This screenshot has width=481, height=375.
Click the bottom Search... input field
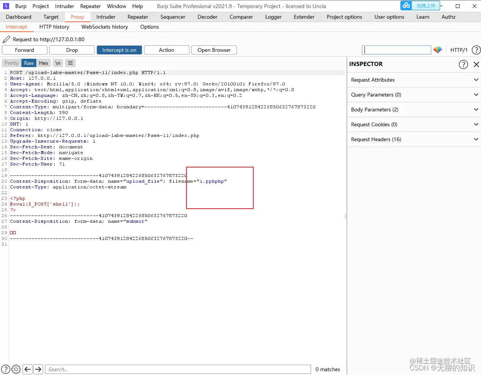point(178,369)
